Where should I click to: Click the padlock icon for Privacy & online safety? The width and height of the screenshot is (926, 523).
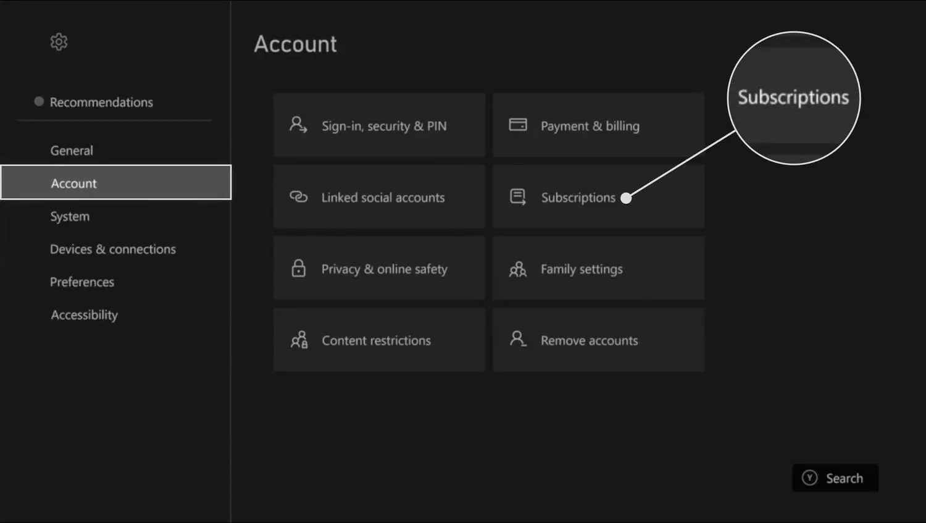click(298, 269)
